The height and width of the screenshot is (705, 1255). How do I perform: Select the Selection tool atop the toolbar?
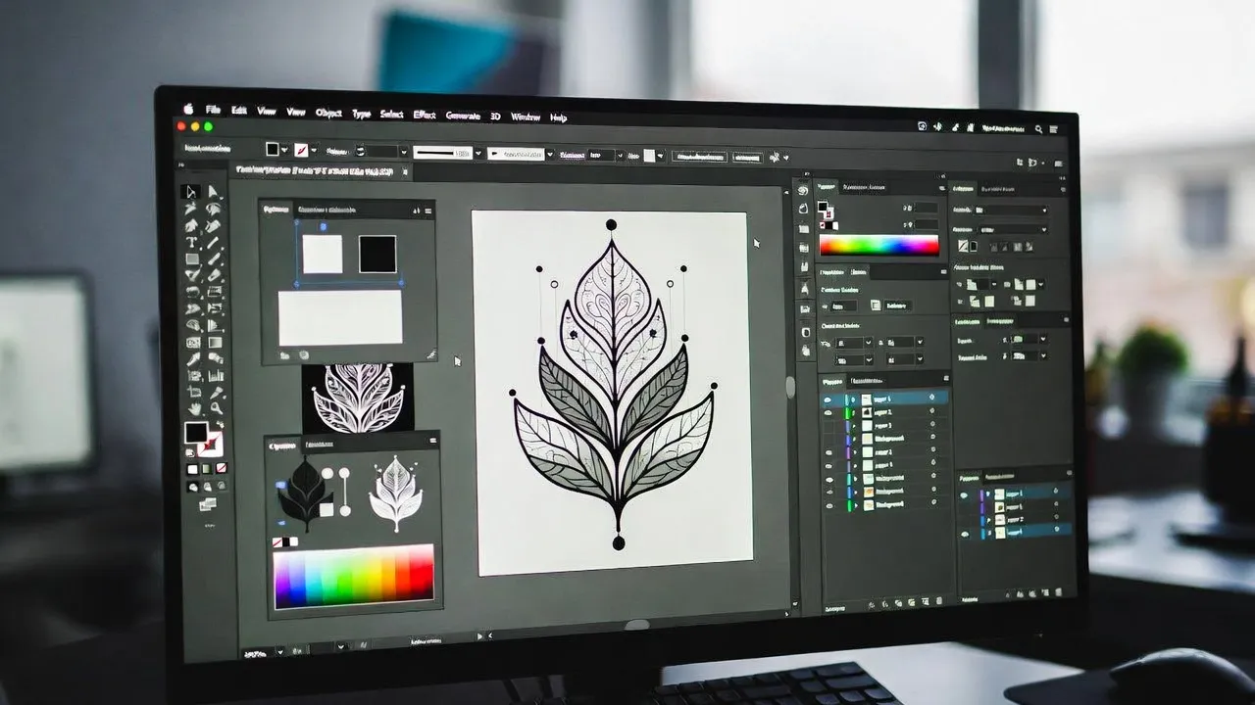click(190, 193)
